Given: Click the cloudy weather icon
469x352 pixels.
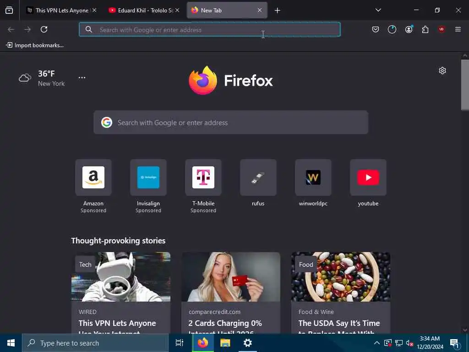Looking at the screenshot, I should 25,78.
